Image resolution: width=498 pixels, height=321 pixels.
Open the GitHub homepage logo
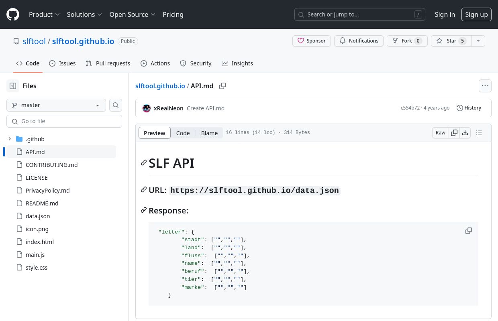[x=13, y=14]
